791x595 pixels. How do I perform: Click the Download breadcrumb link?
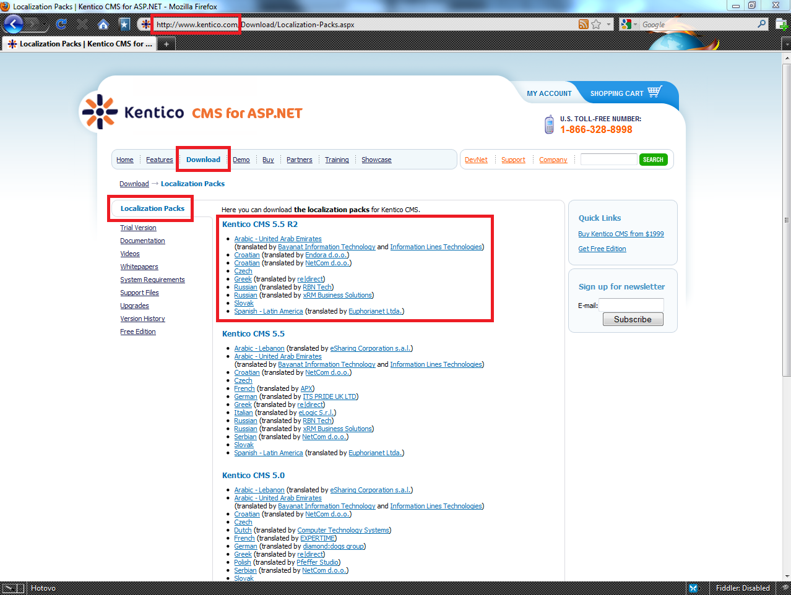[x=134, y=184]
